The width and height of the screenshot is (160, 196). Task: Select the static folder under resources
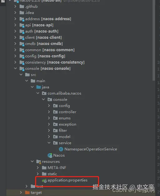coord(52,174)
